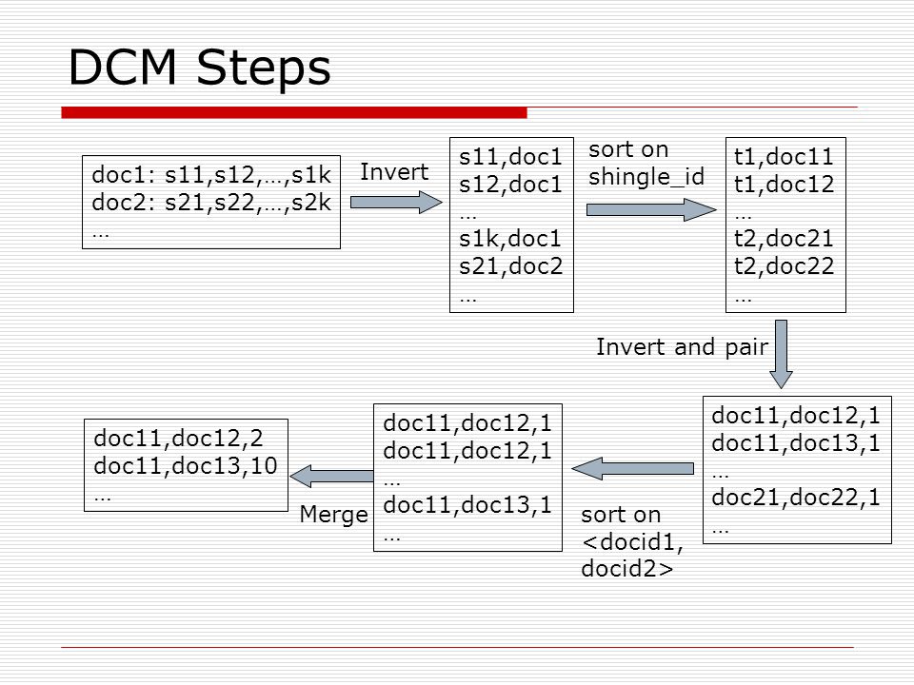Click the Invert label text
Screen dimensions: 914x685
click(x=394, y=172)
